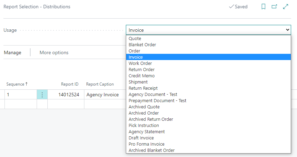Click the bookmark icon in header
297x157 pixels.
pos(263,7)
